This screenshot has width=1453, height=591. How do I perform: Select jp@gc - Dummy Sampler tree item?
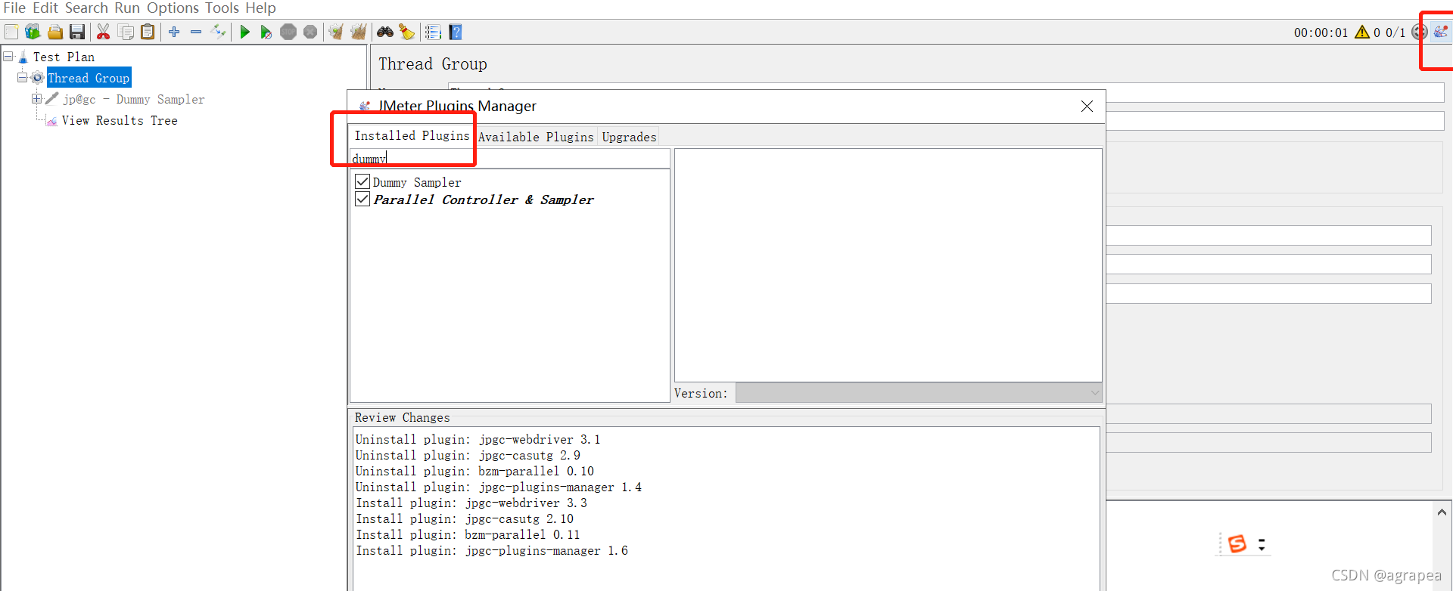click(133, 99)
